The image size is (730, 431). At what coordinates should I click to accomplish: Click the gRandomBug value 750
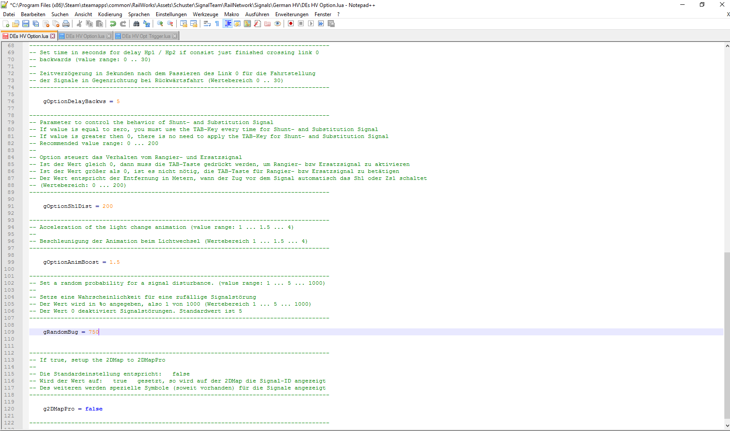(94, 332)
